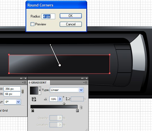
Task: Open the gradient Type dropdown
Action: (81, 90)
